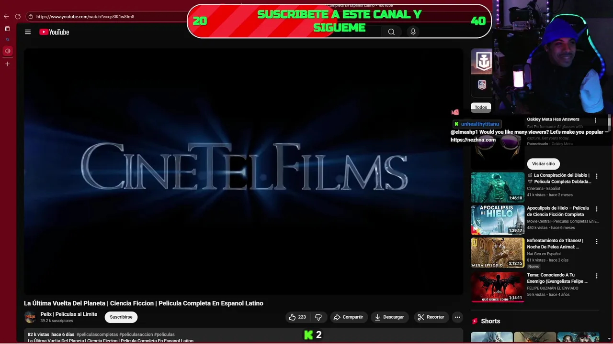This screenshot has width=613, height=344.
Task: Click title Enfrentamiento de Titanes!
Action: tap(555, 244)
